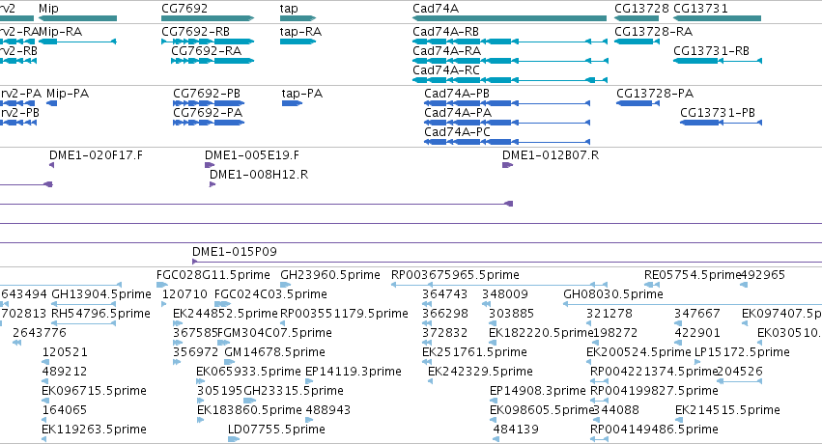Click EST RP004149486.5prime
Screen dimensions: 822x444
pos(599,440)
